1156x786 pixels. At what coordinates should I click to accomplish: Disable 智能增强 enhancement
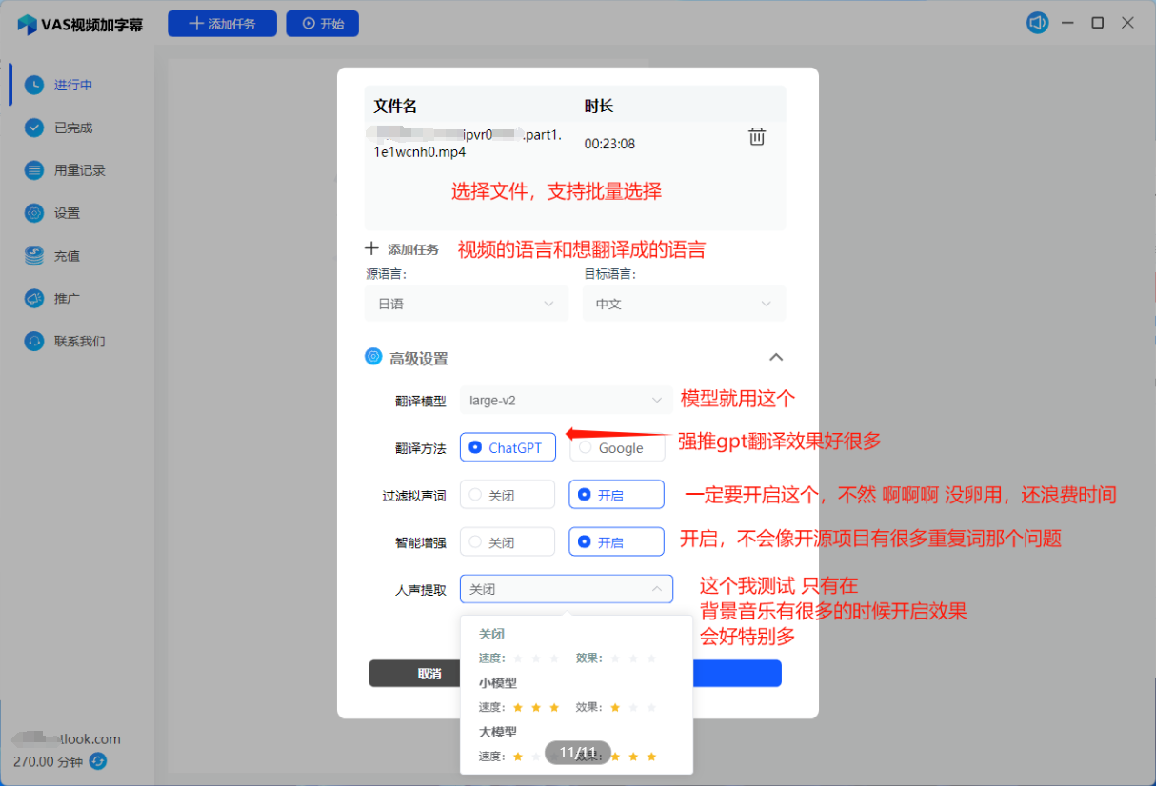coord(507,541)
